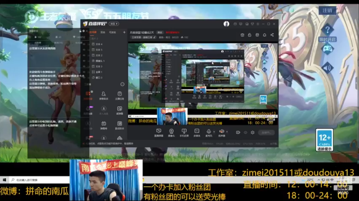Viewport: 359px width, 201px height.
Task: Click the 修改 button next to room title
Action: tap(160, 33)
